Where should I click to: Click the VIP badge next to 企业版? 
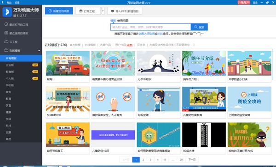(x=35, y=65)
